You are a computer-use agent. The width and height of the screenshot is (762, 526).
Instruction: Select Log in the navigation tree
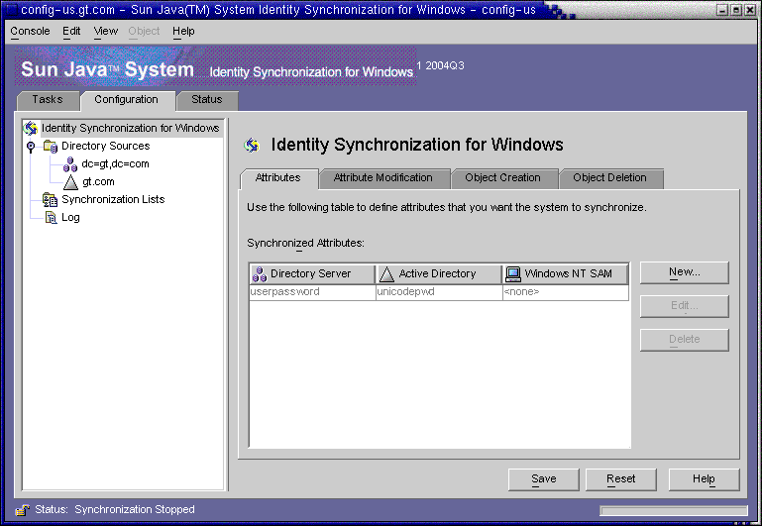pyautogui.click(x=71, y=218)
